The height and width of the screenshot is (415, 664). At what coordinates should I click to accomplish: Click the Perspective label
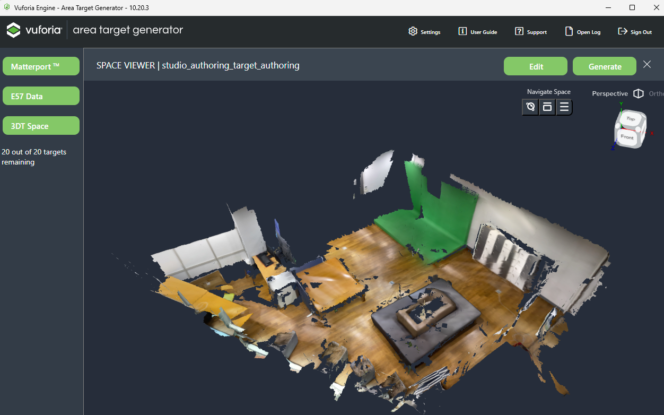pyautogui.click(x=610, y=93)
